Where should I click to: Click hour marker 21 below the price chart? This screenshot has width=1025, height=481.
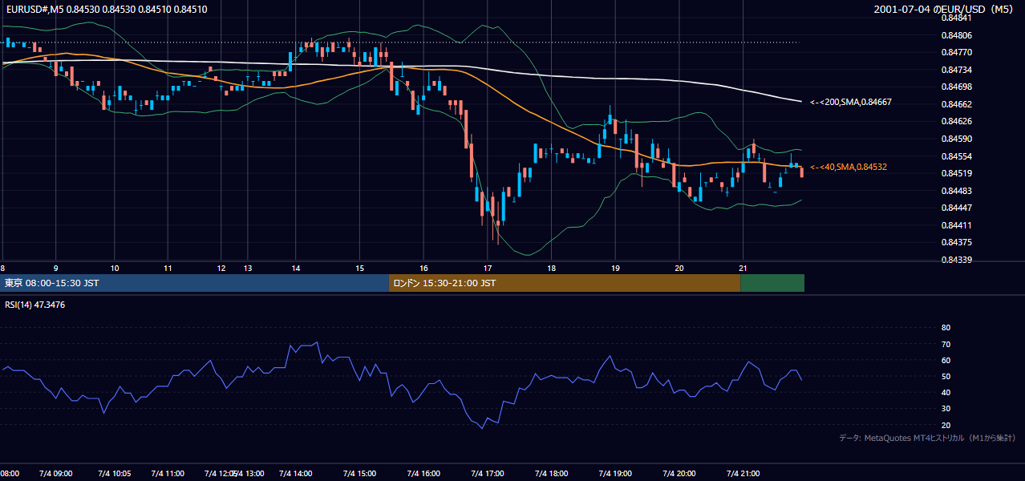(x=743, y=269)
